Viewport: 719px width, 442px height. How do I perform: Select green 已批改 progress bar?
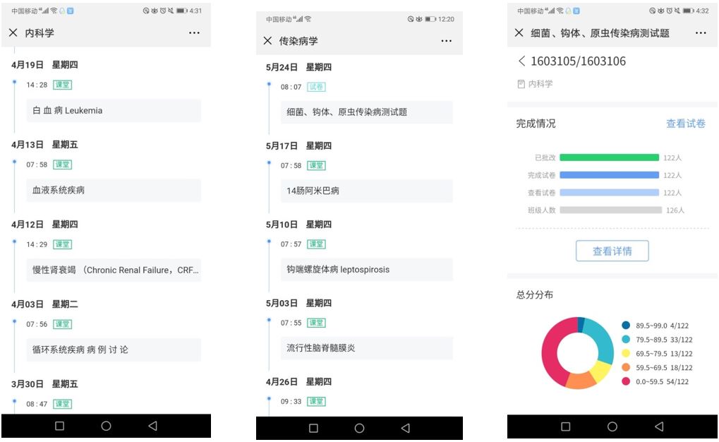610,157
